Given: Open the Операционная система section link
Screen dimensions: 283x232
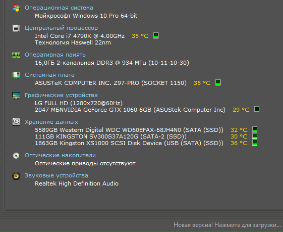Looking at the screenshot, I should tap(59, 8).
